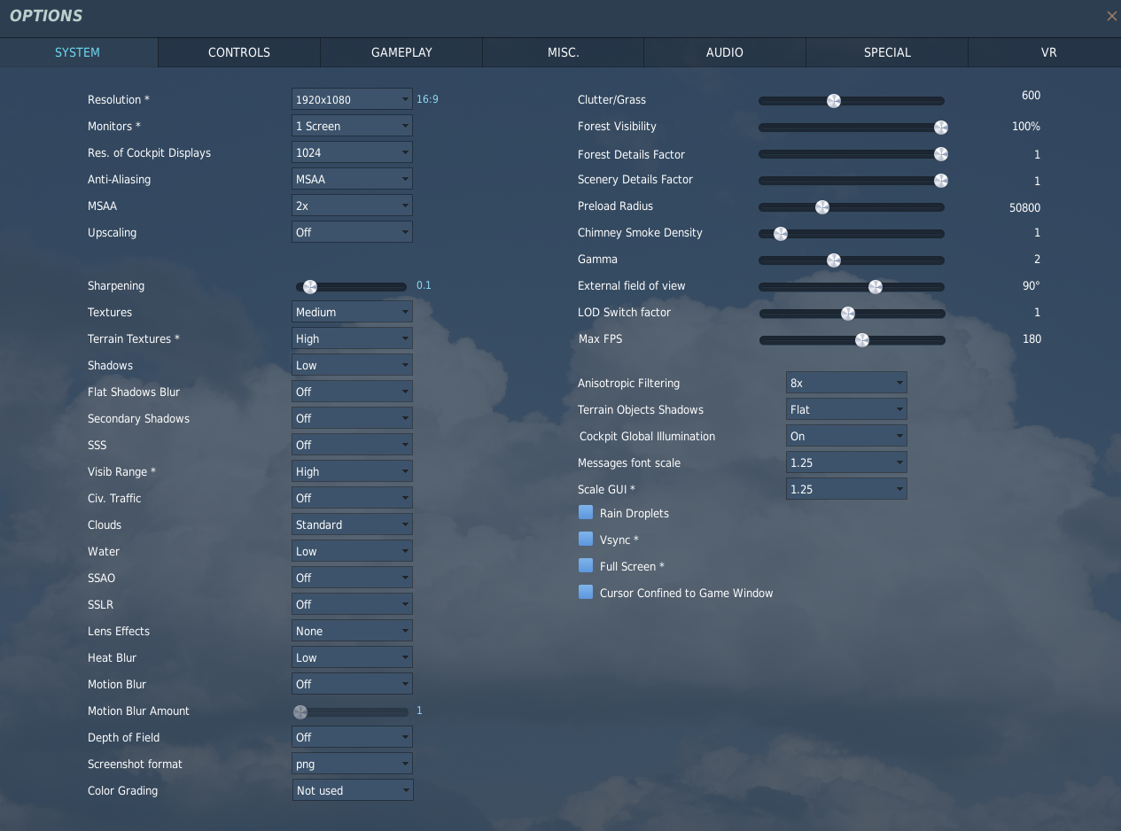Click the External field of view slider handle
The image size is (1121, 831).
[x=876, y=287]
